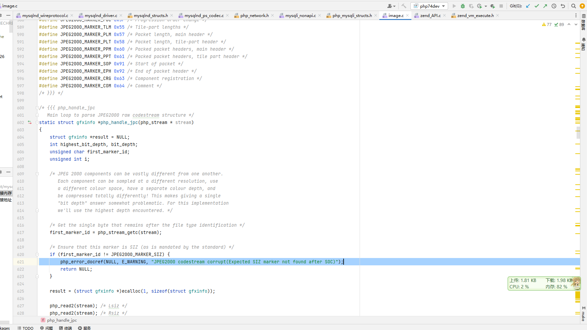The image size is (587, 330).
Task: Switch to mysqlnd_wireprotocol.c tab
Action: coord(45,15)
